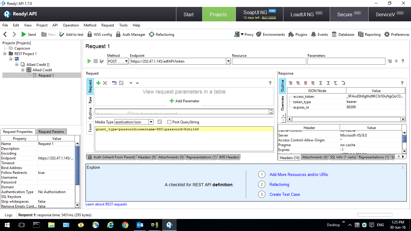Click the BUY NOW link
The image size is (411, 231).
(269, 18)
